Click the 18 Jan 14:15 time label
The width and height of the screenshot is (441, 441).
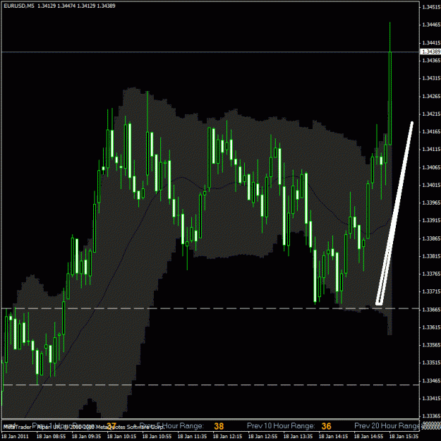pos(333,437)
